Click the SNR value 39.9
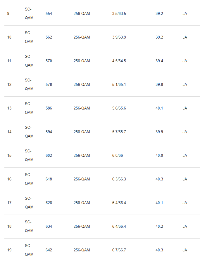205x266 pixels. point(159,132)
